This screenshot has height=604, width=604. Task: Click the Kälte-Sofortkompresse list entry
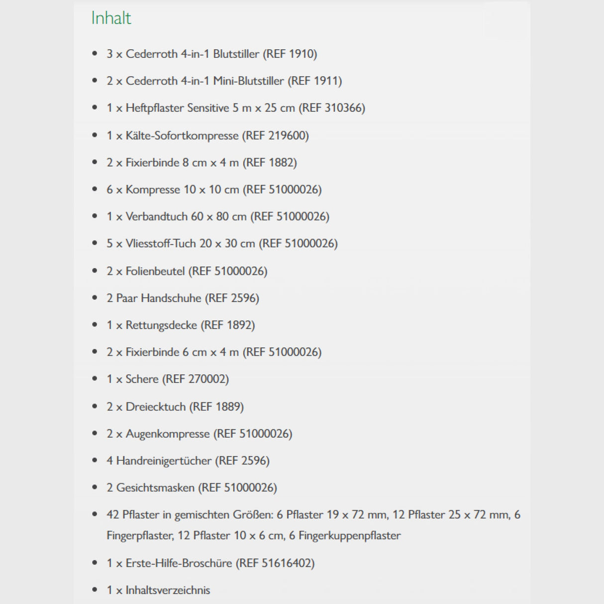point(207,135)
